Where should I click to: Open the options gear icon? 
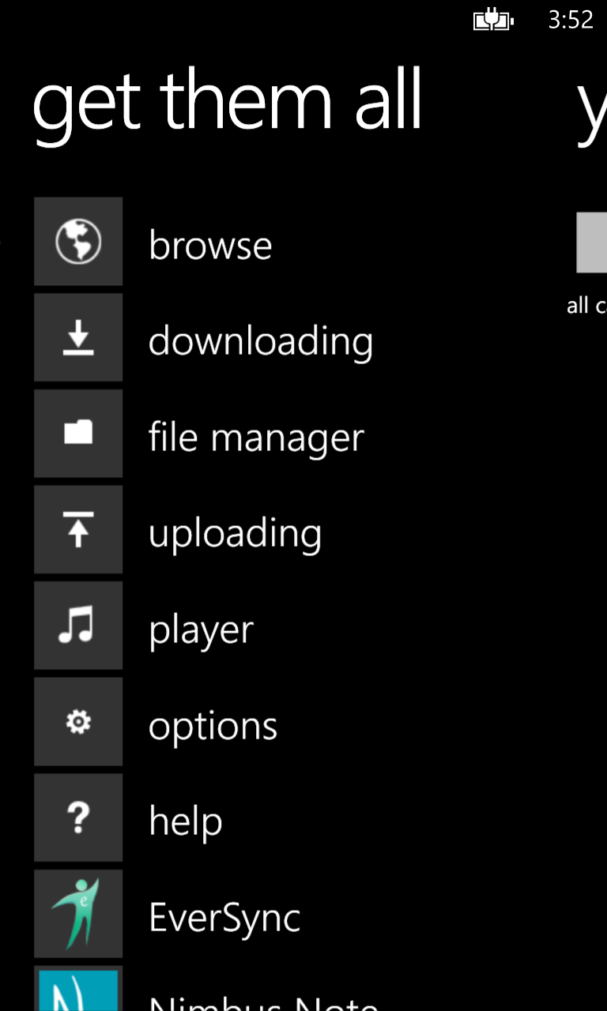click(x=78, y=722)
